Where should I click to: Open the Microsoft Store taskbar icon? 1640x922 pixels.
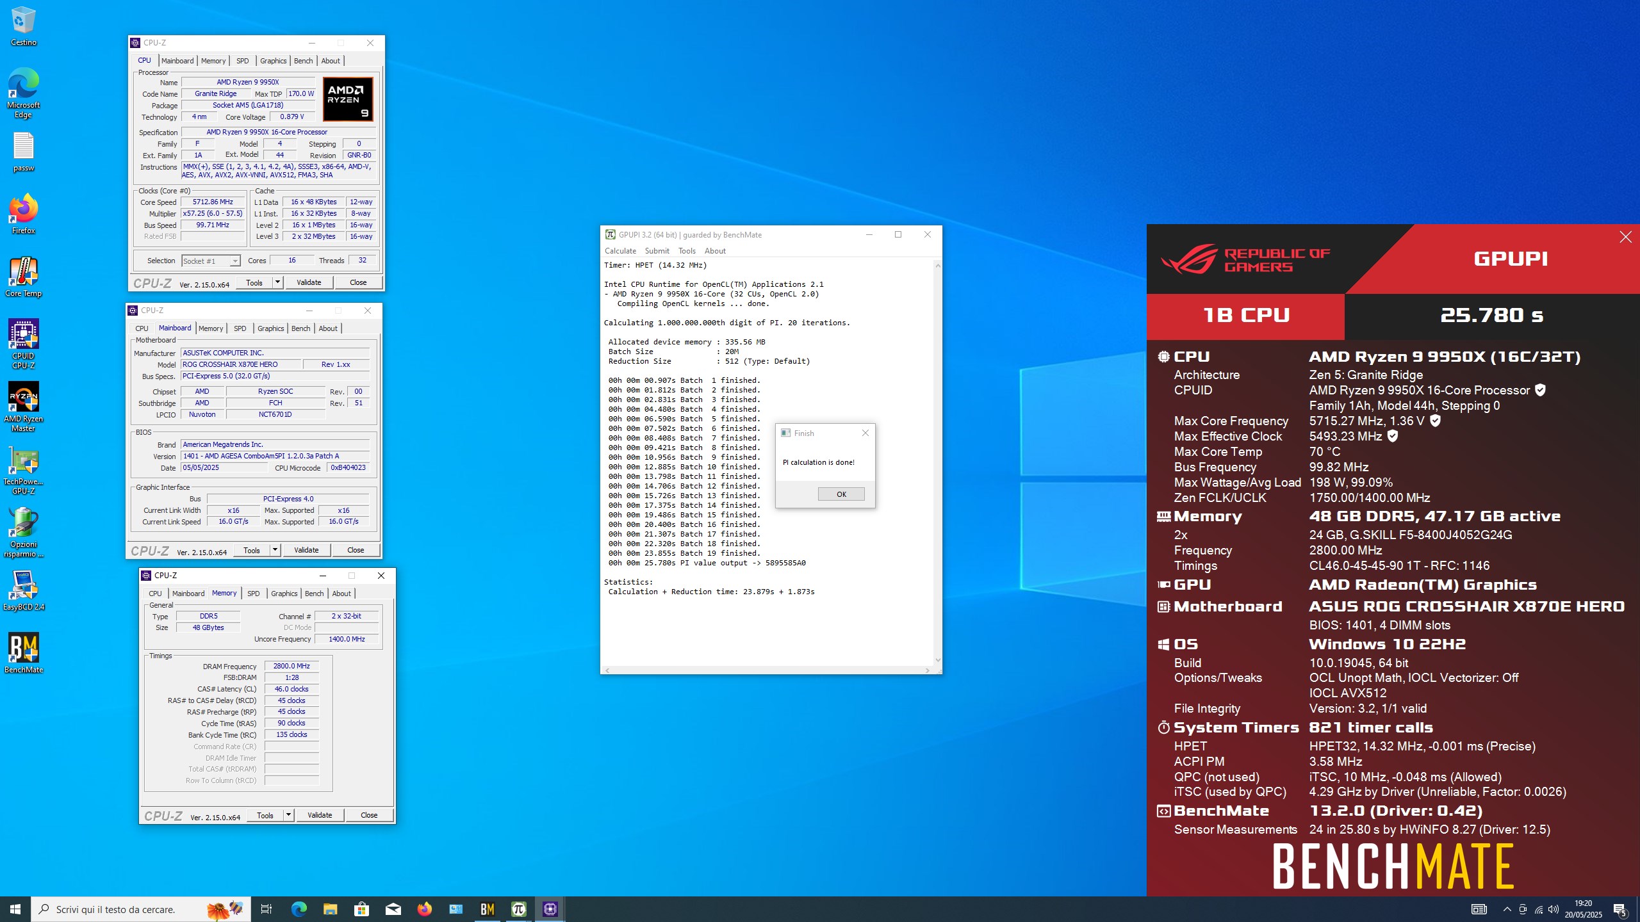(x=361, y=909)
